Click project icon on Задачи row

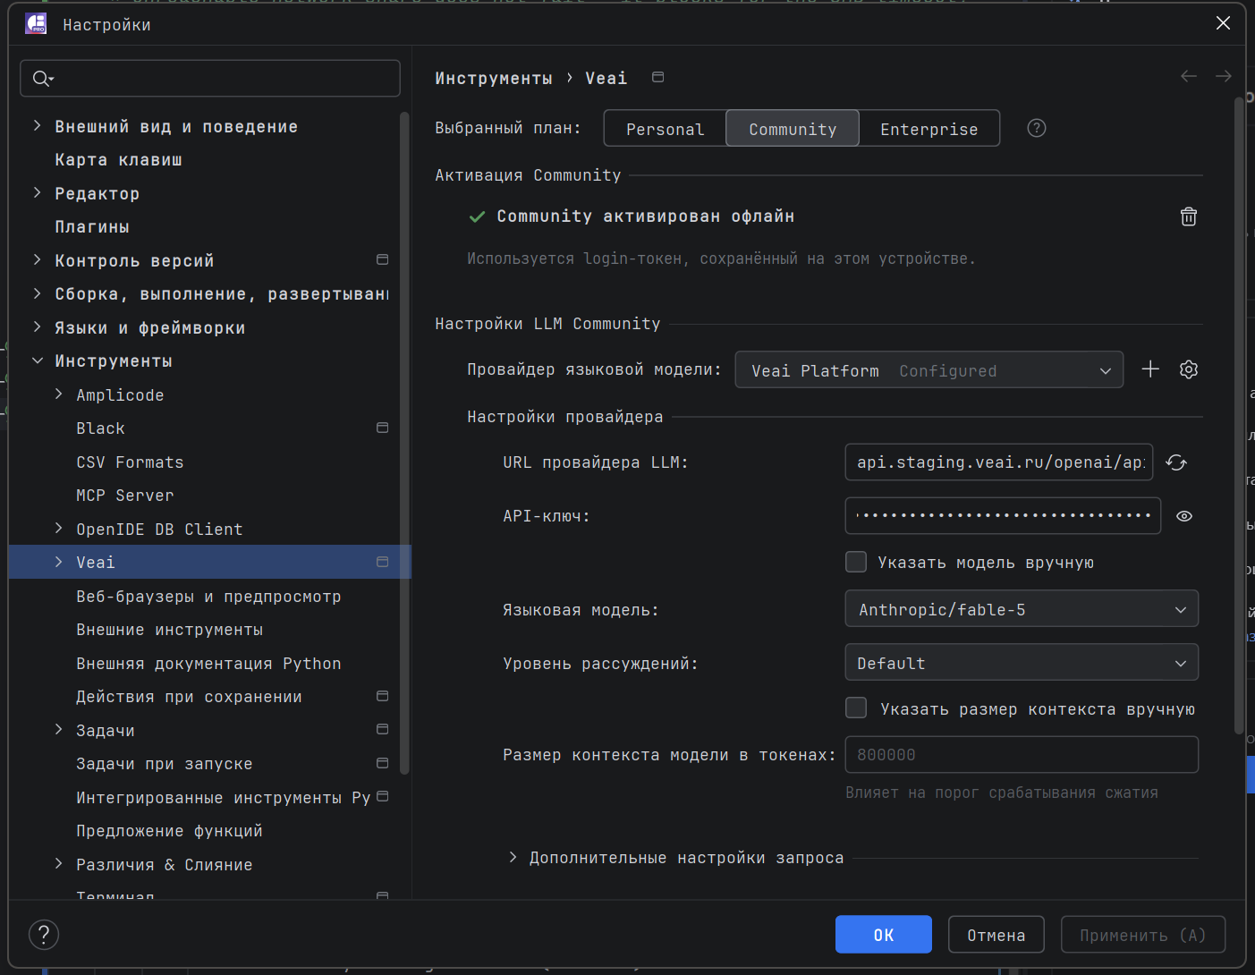(x=382, y=730)
